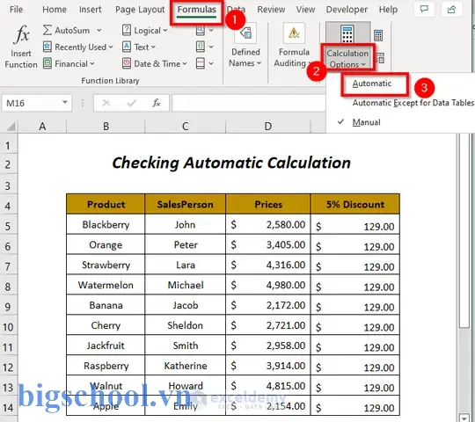Expand the Logical dropdown arrow
Image resolution: width=475 pixels, height=422 pixels.
point(165,30)
